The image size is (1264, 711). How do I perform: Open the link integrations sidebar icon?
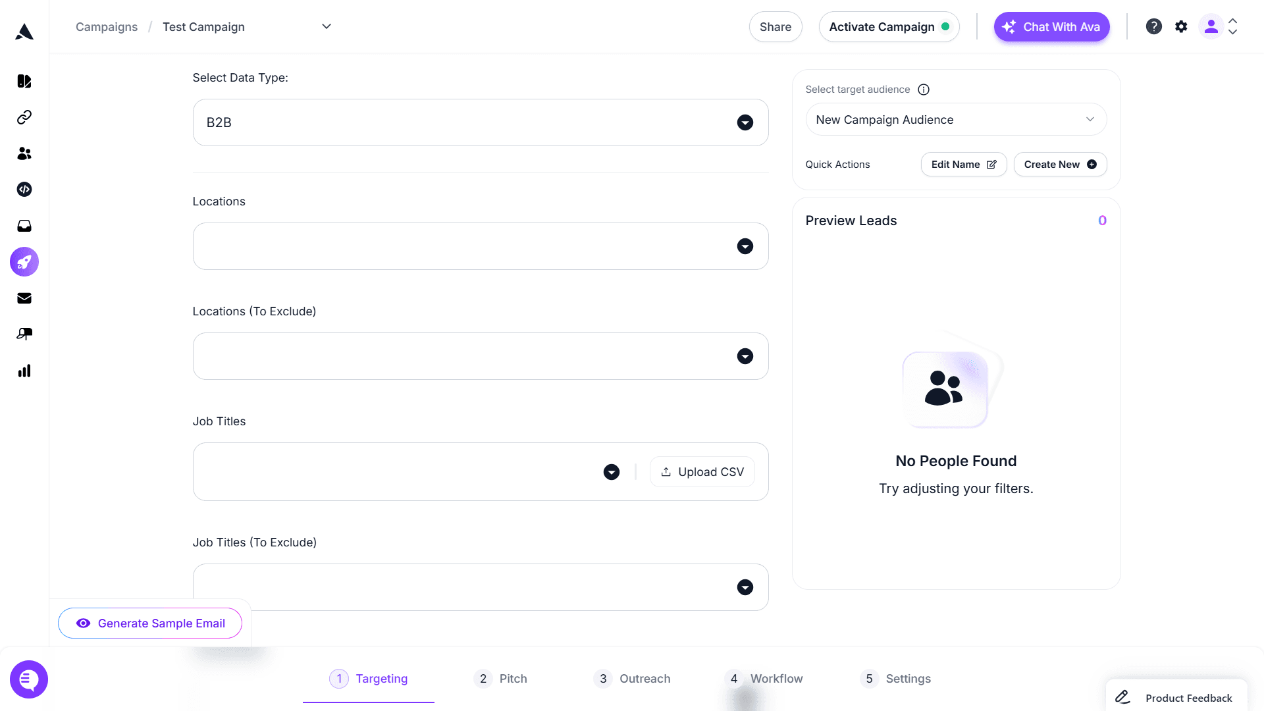24,117
